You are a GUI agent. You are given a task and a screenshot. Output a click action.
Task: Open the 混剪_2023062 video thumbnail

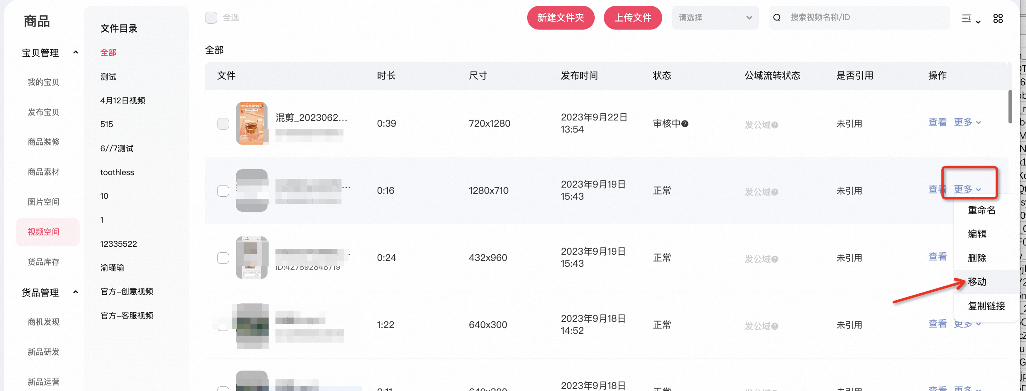pos(251,123)
